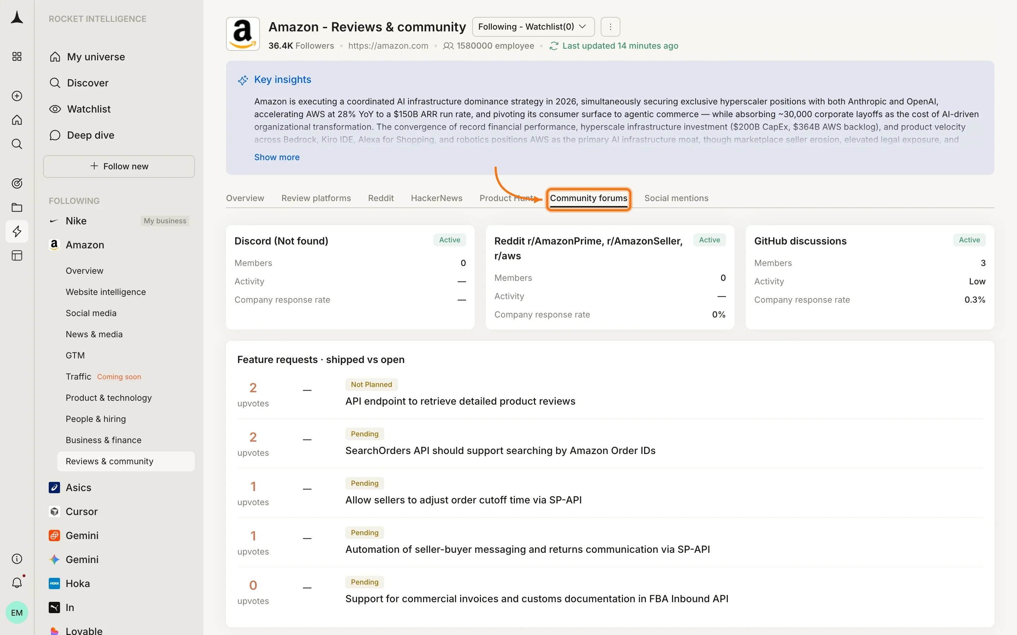Image resolution: width=1017 pixels, height=635 pixels.
Task: Select the Community forums tab
Action: point(588,199)
